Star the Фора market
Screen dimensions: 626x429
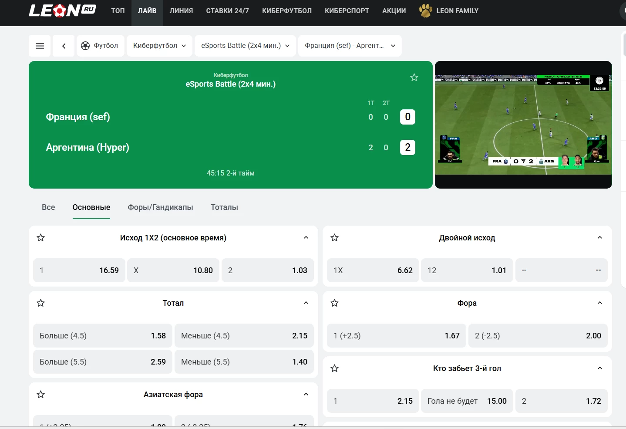coord(334,303)
